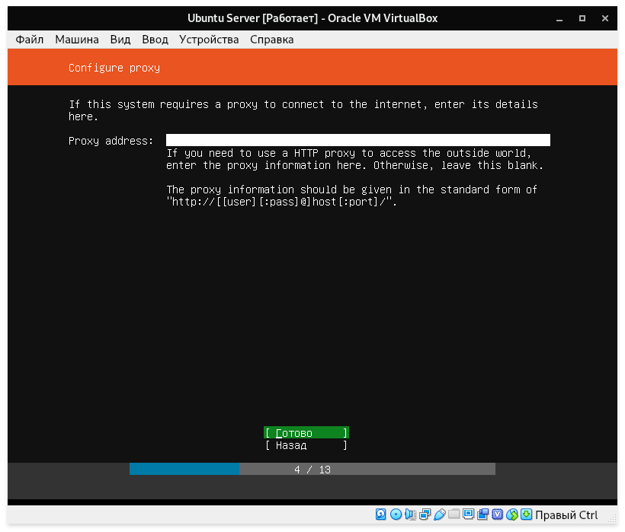Open the Файл menu
The image size is (625, 532).
click(29, 40)
